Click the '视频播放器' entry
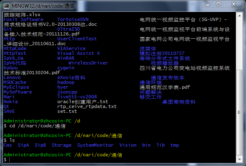246x166 pixels. [164, 63]
